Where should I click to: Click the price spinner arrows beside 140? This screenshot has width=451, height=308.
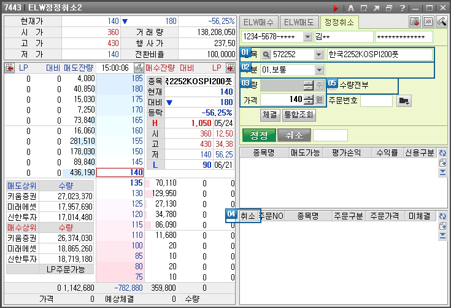(x=309, y=100)
